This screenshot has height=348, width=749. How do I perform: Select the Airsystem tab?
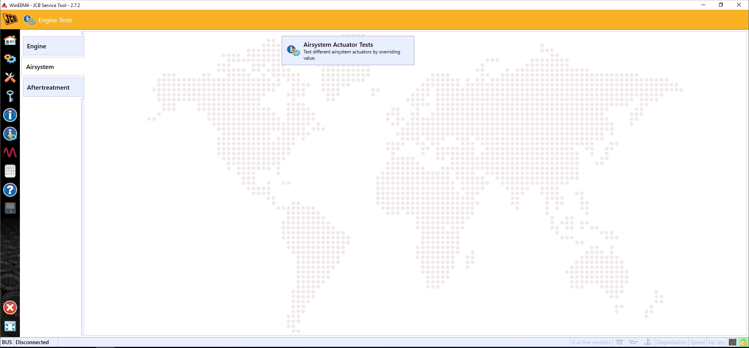[x=53, y=67]
